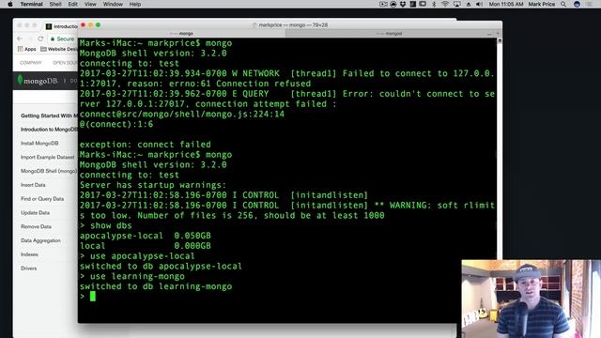Click OPEN SOURCE in MongoDB site nav

coord(65,63)
